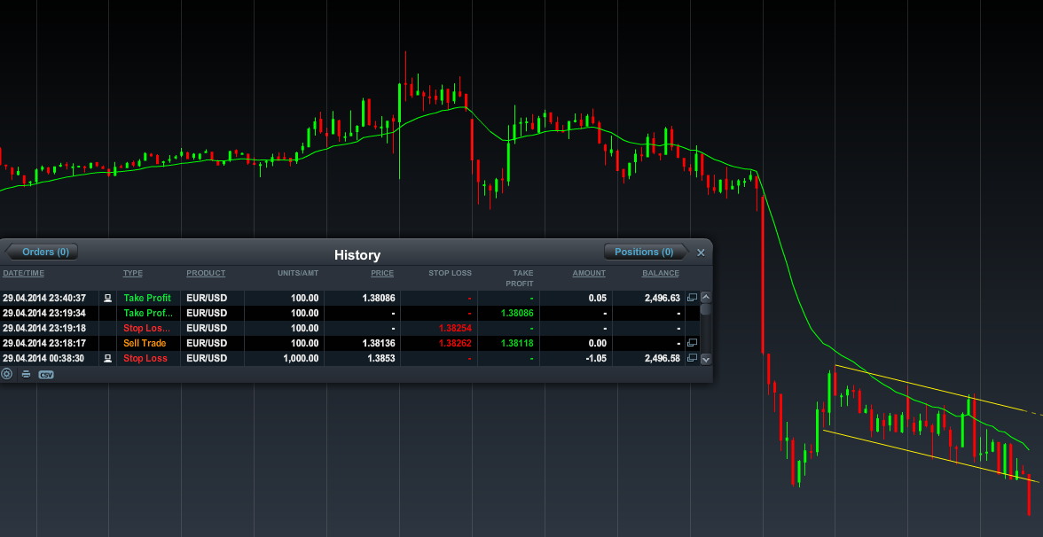Export history as CSV
The image size is (1043, 537).
click(46, 374)
